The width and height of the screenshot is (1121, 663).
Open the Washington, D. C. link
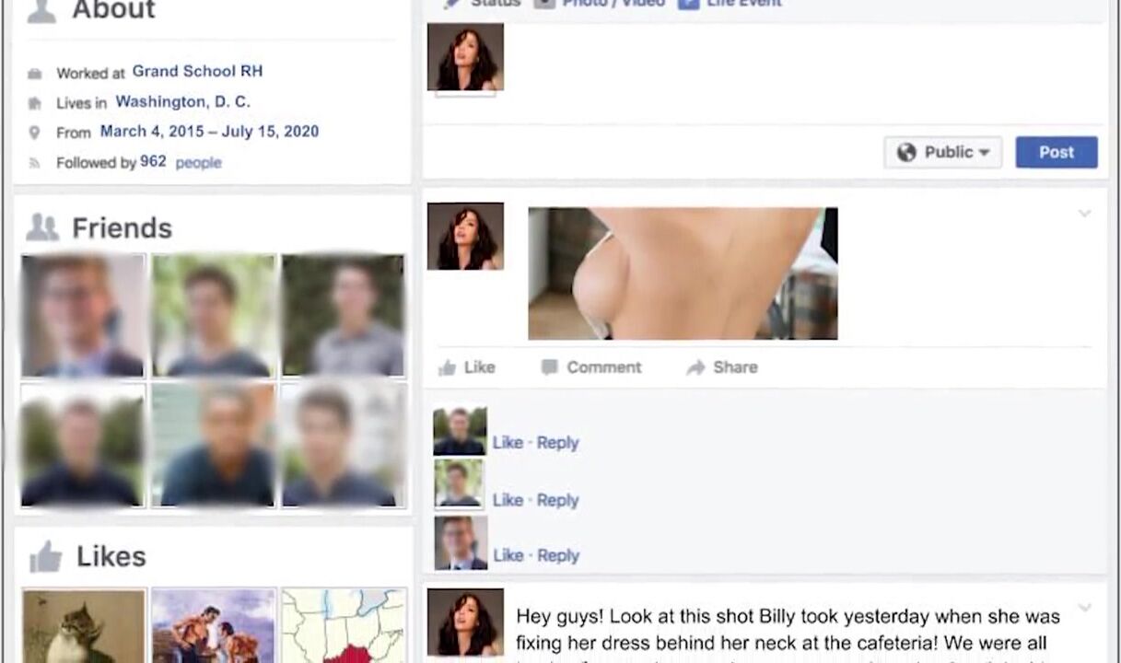(x=182, y=101)
